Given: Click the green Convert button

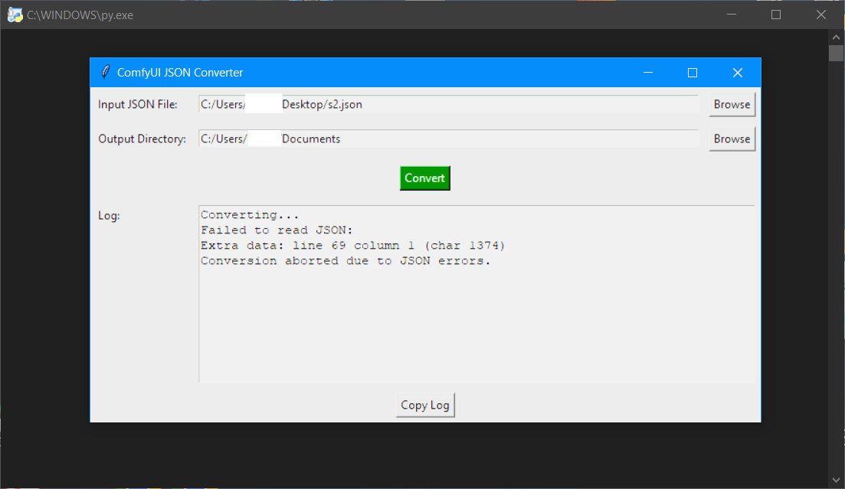Looking at the screenshot, I should (424, 178).
